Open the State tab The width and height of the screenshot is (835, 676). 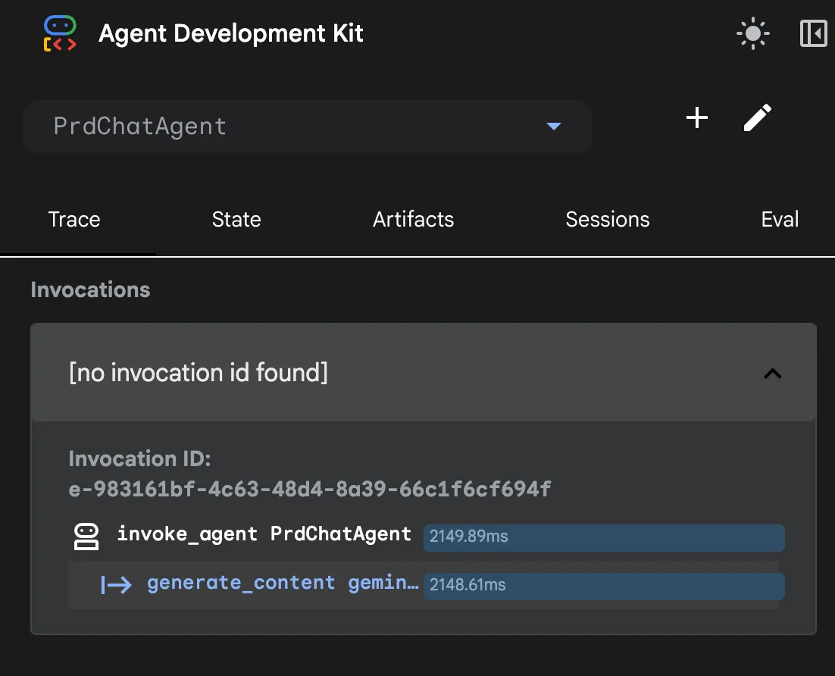click(236, 220)
